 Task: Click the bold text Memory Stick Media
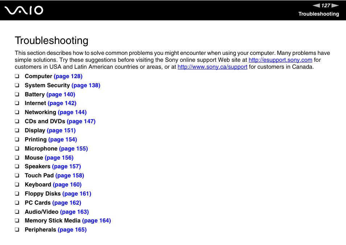53,221
